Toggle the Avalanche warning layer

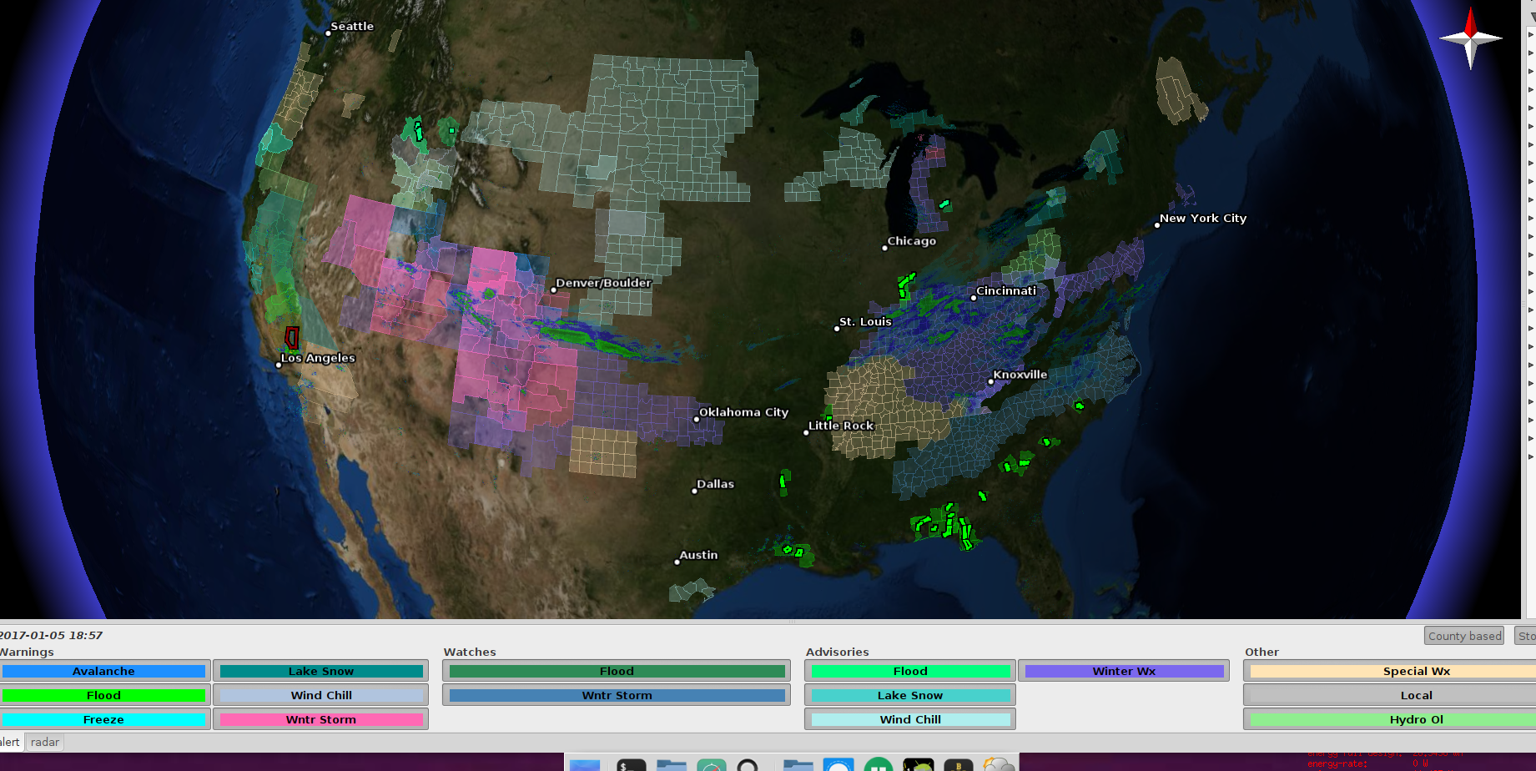point(103,671)
